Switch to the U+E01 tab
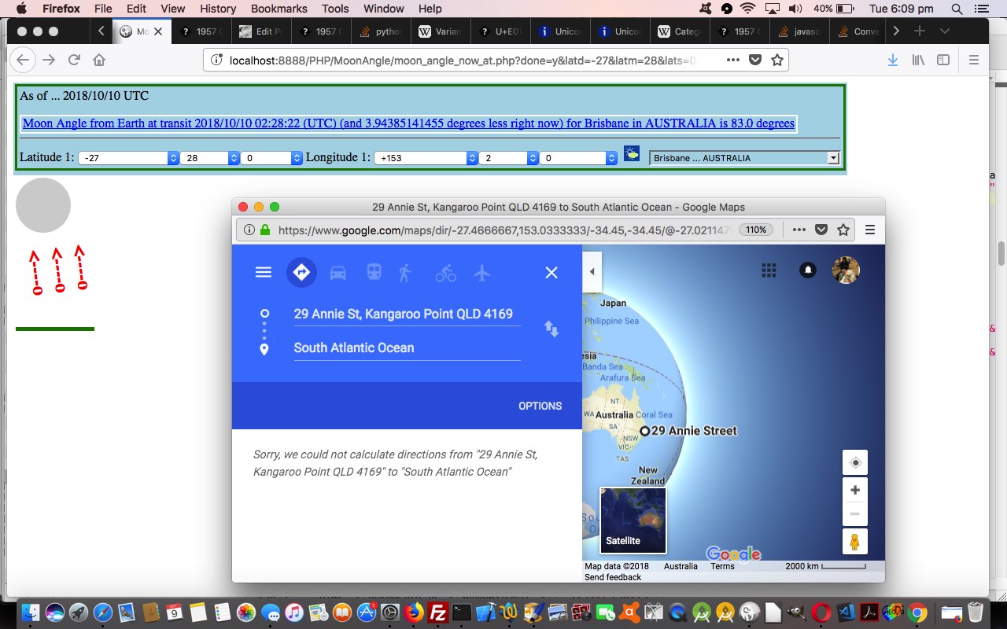Screen dimensions: 1007x629 [501, 31]
